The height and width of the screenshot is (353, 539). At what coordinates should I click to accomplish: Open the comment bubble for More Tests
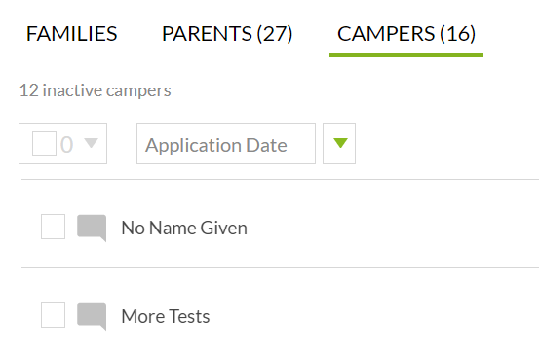coord(92,316)
